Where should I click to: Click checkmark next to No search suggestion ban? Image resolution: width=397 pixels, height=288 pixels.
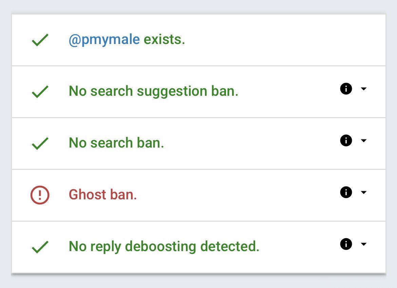[x=40, y=92]
